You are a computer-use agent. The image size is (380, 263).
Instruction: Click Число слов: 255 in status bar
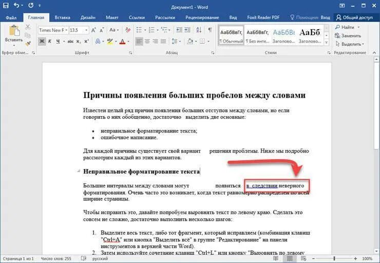click(x=56, y=259)
